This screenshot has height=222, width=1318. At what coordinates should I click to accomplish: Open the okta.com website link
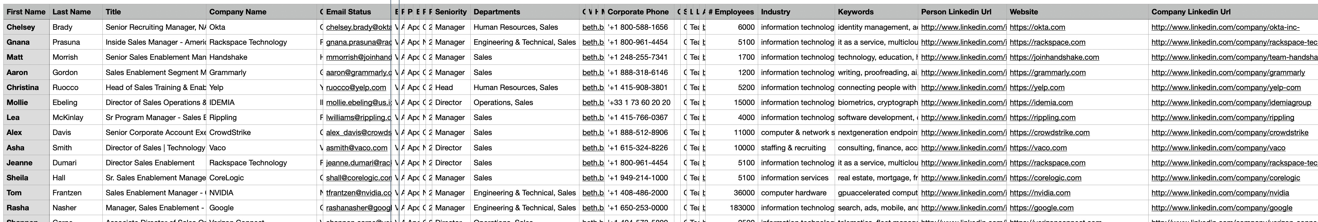[1037, 27]
